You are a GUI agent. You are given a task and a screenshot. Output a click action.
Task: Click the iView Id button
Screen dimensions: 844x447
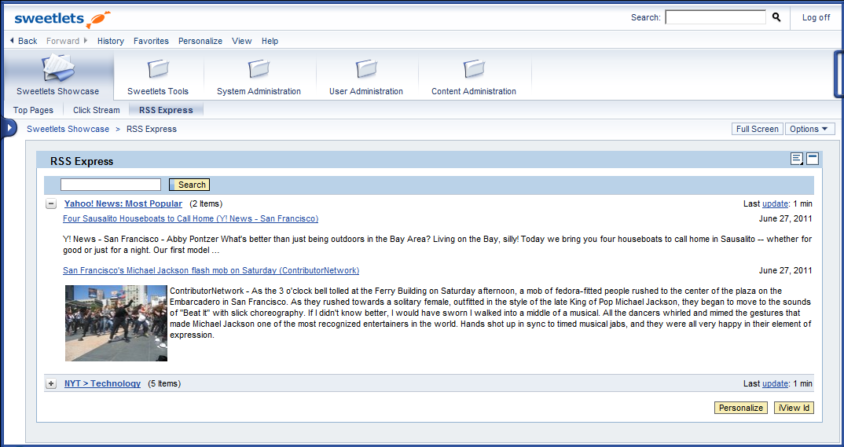pos(794,408)
